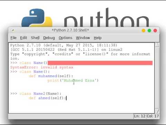The width and height of the screenshot is (166, 125).
Task: Open the Window menu
Action: 83,38
